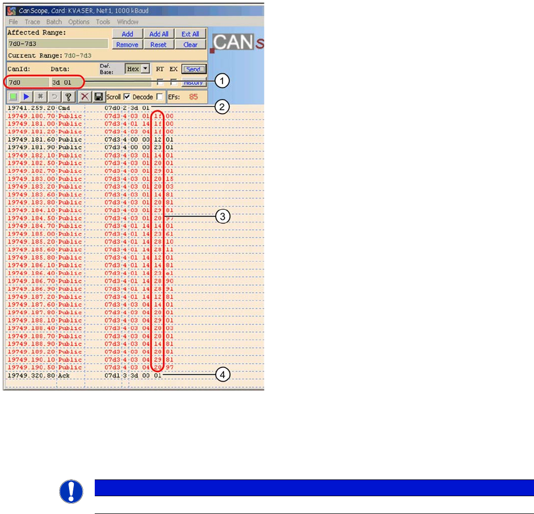Open the Window menu

128,22
